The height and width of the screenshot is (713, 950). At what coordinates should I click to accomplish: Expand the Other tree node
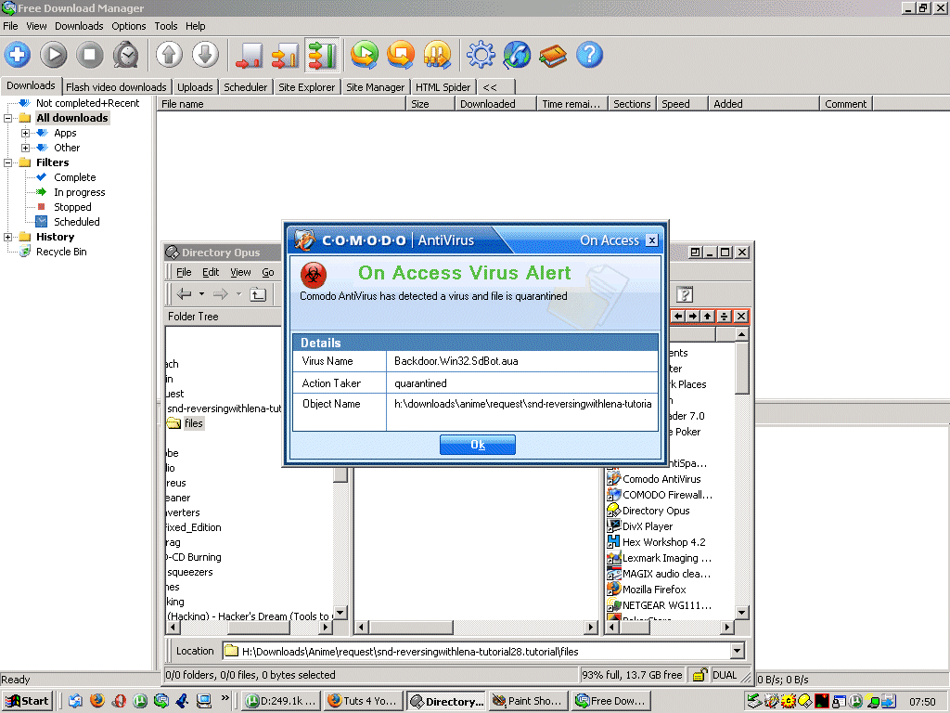pos(25,148)
